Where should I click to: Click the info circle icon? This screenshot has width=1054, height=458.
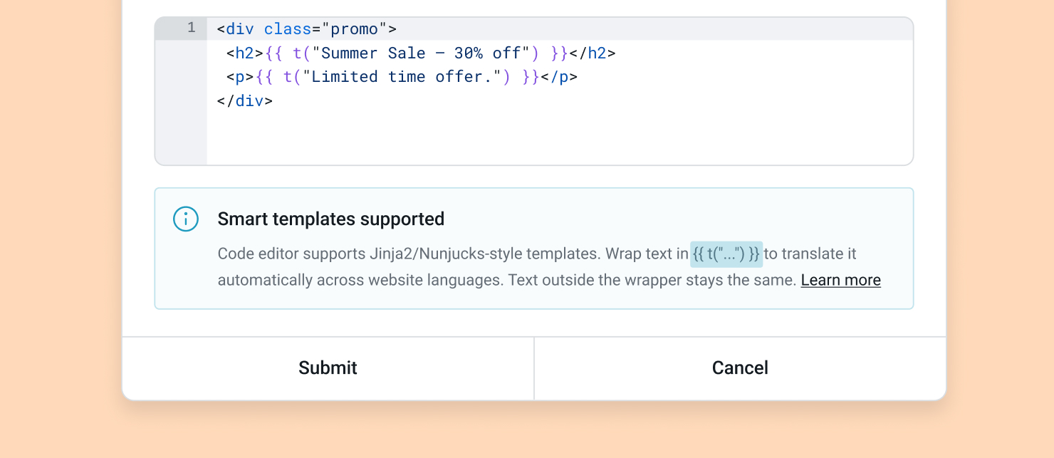[186, 219]
